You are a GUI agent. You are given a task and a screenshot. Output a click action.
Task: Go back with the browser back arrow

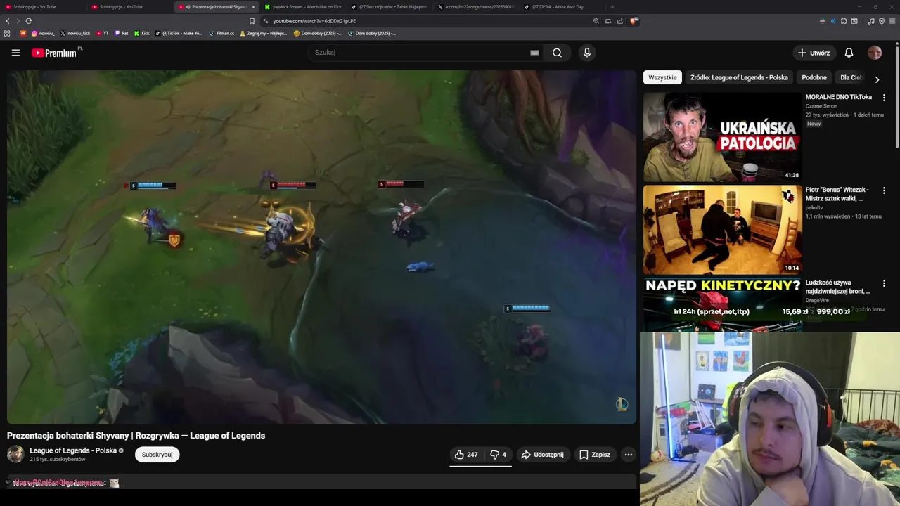pyautogui.click(x=8, y=21)
